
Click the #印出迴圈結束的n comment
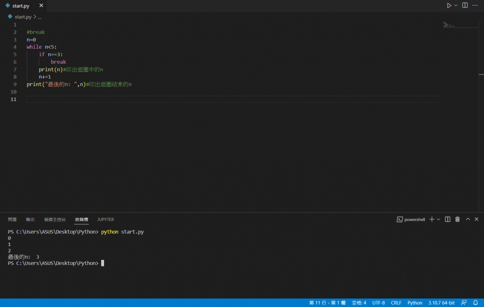[109, 84]
